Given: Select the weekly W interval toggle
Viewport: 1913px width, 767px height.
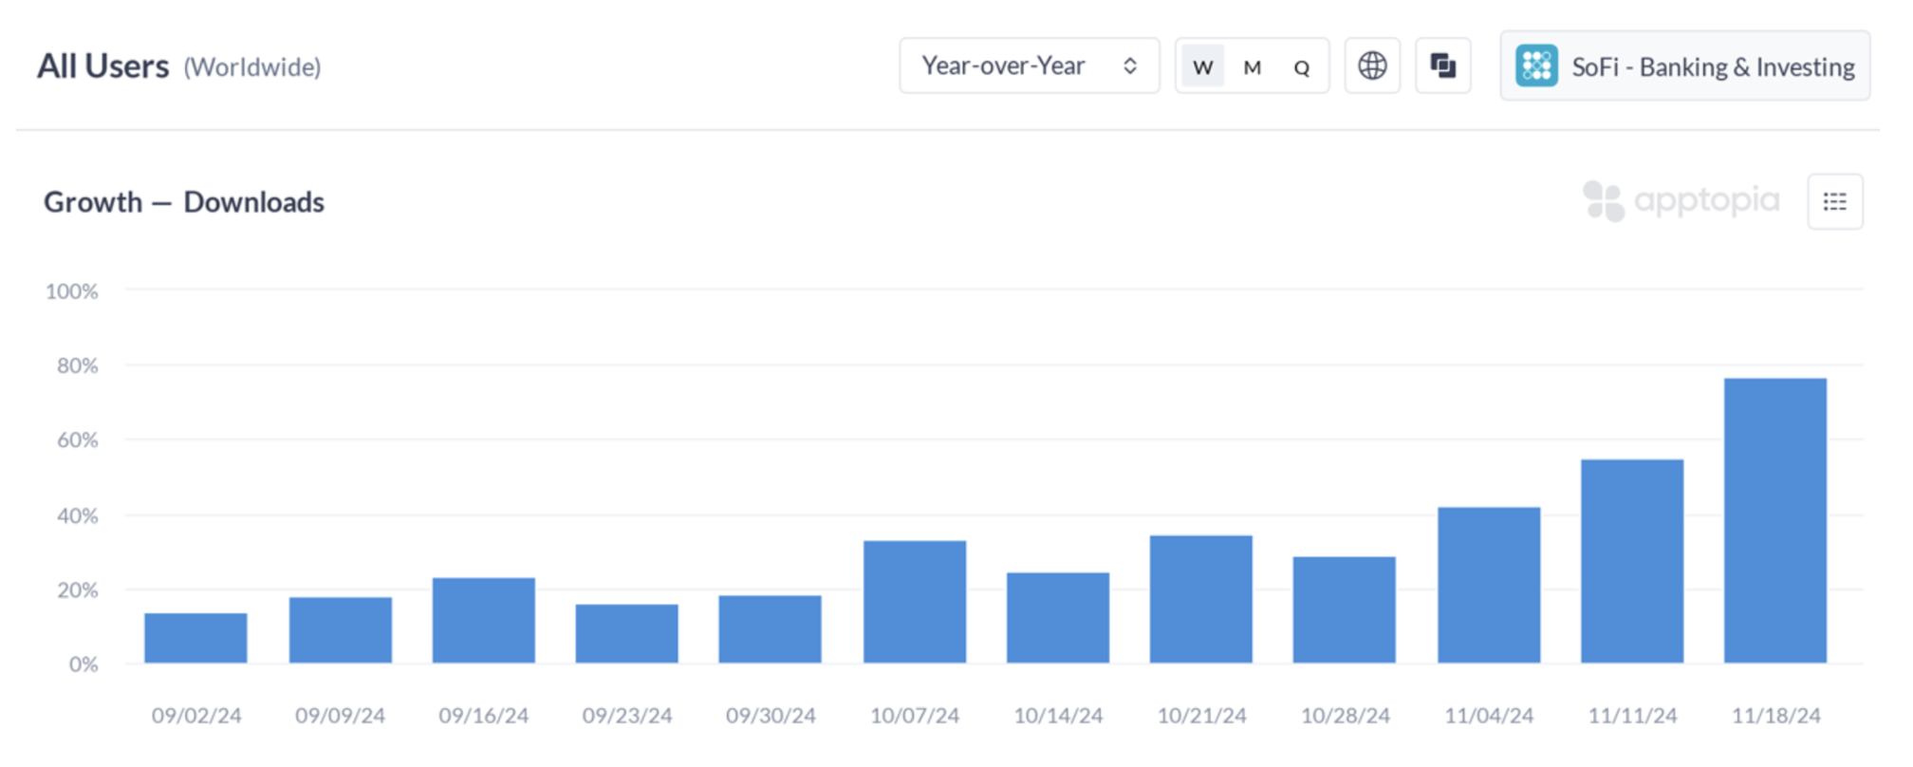Looking at the screenshot, I should click(1202, 67).
